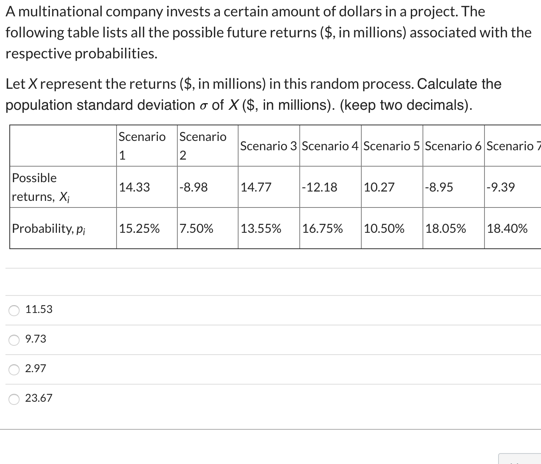Mark the 23.67 radio option
Image resolution: width=541 pixels, height=464 pixels.
pyautogui.click(x=14, y=399)
